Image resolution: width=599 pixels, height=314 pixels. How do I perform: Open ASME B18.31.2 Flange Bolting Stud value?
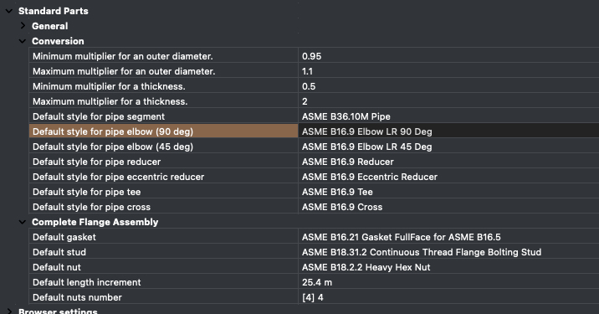tap(448, 252)
